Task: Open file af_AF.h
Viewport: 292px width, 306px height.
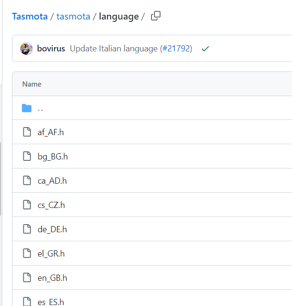Action: point(51,132)
